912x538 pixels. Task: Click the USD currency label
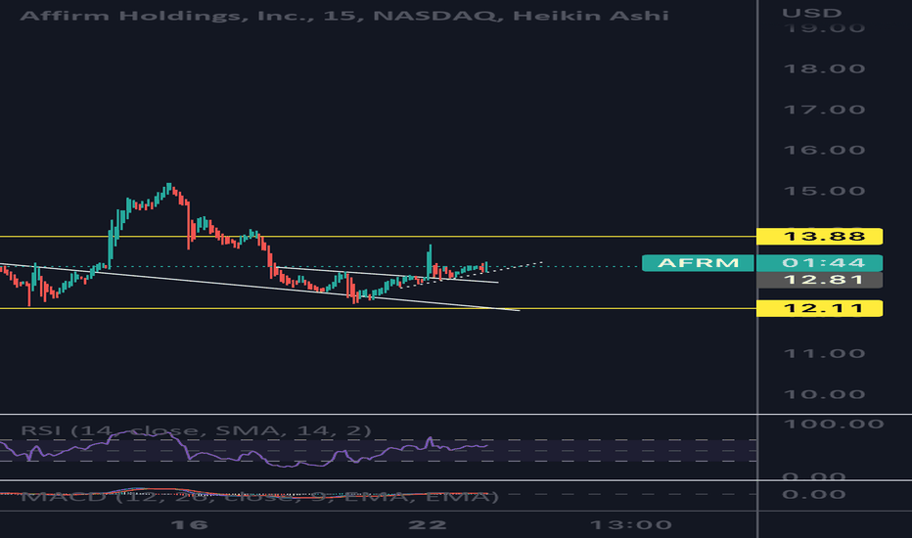(x=811, y=13)
